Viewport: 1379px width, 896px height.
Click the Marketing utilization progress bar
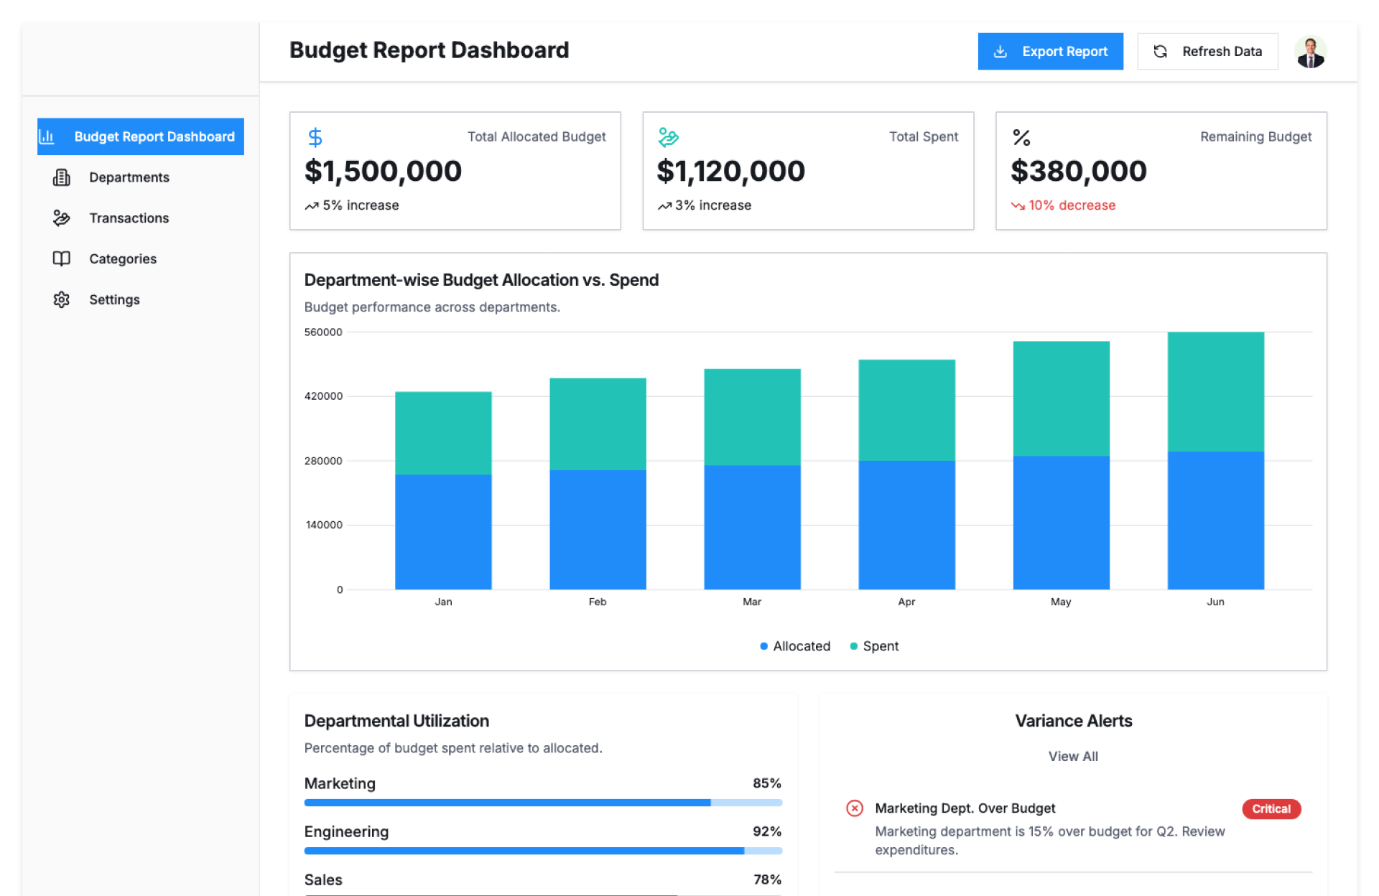tap(542, 803)
